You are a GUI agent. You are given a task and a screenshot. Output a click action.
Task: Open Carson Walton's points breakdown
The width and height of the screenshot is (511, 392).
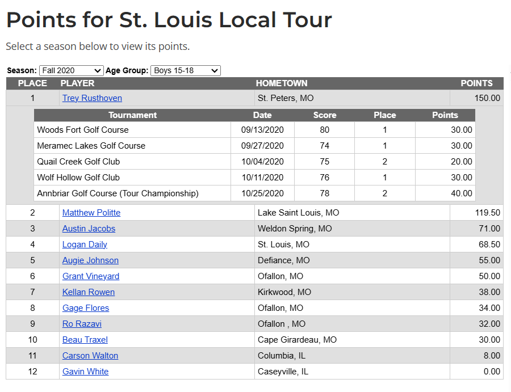[x=90, y=356]
